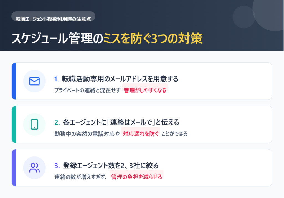Image resolution: width=284 pixels, height=198 pixels.
Task: Click the yellow title text ミスを防ぐ3つの対策
Action: coord(153,38)
